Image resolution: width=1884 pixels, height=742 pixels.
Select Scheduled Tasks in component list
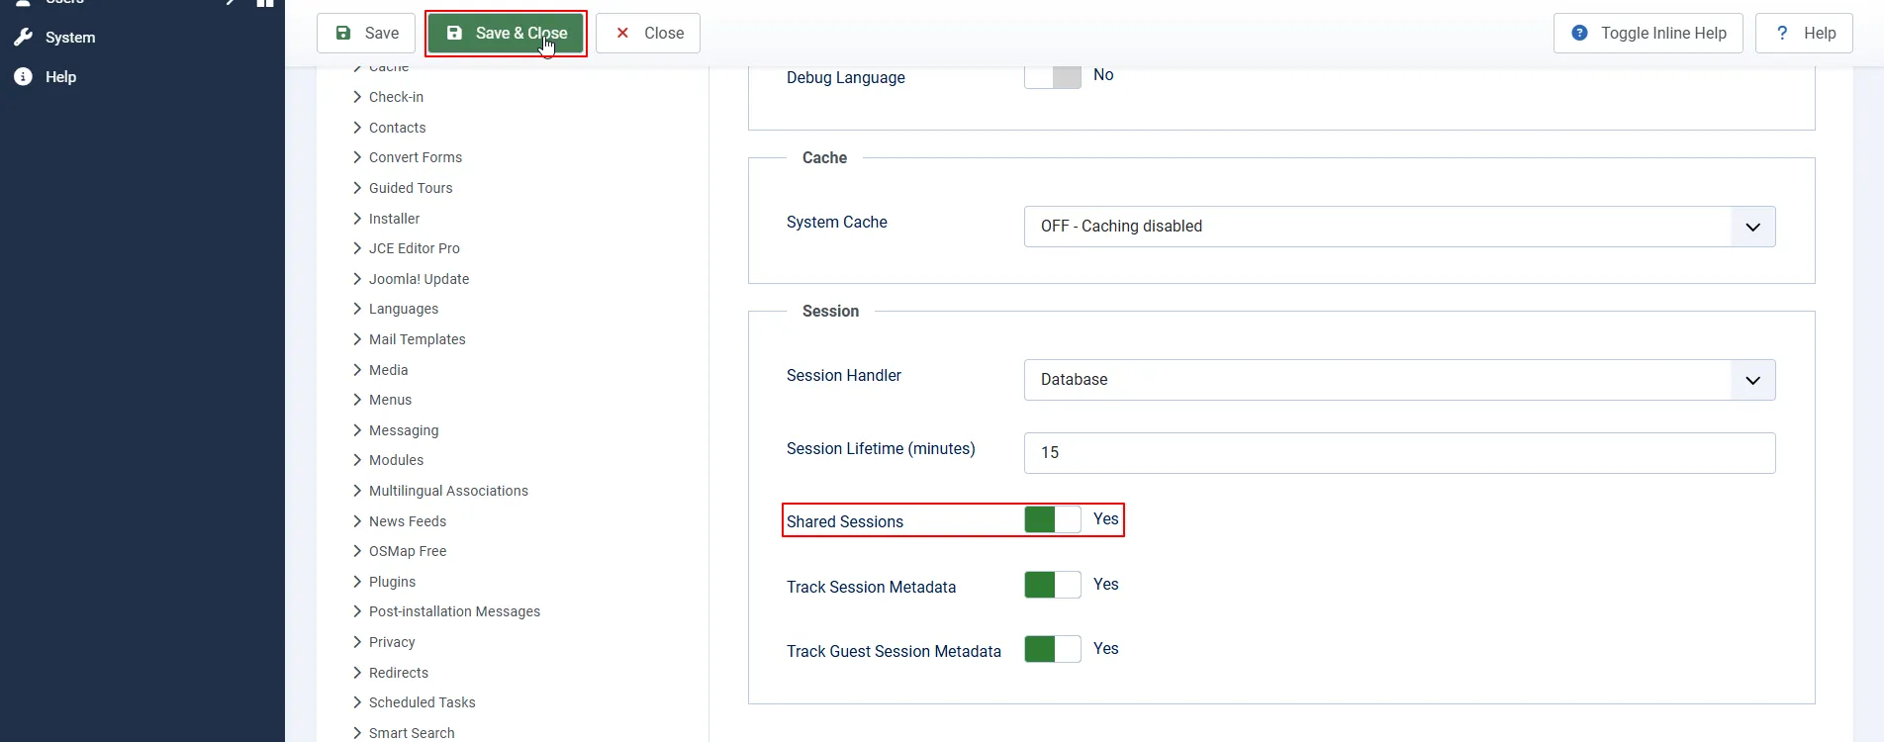coord(422,702)
